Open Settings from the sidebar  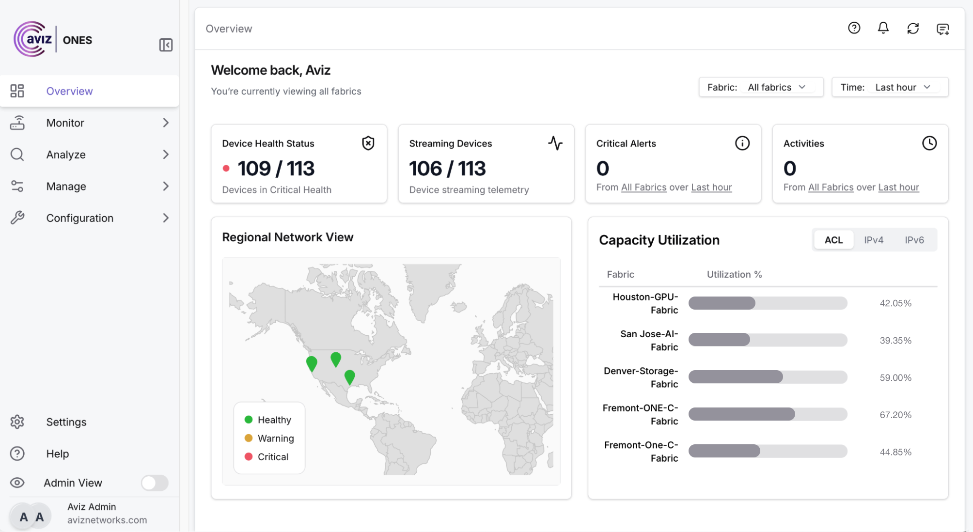pos(66,422)
